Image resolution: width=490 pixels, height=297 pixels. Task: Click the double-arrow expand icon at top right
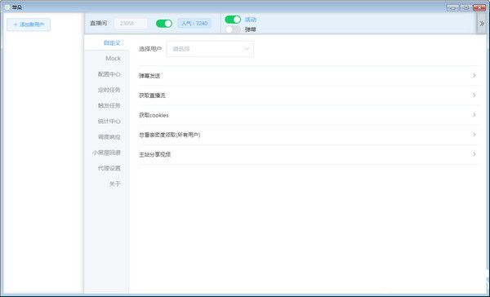pos(482,24)
